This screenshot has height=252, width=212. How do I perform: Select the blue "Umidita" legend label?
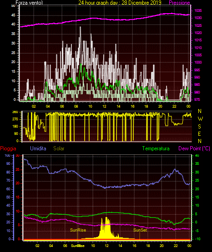tap(38, 148)
